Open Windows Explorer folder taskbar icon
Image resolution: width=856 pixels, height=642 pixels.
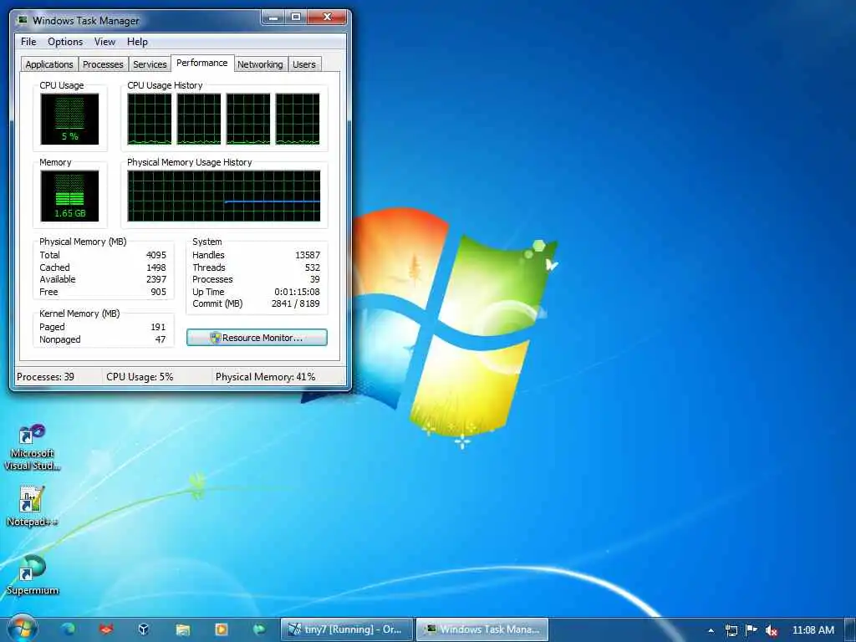click(183, 629)
